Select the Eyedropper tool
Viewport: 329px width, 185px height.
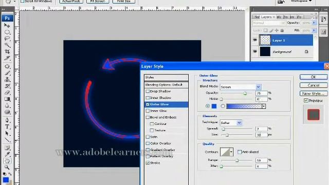pyautogui.click(x=7, y=154)
